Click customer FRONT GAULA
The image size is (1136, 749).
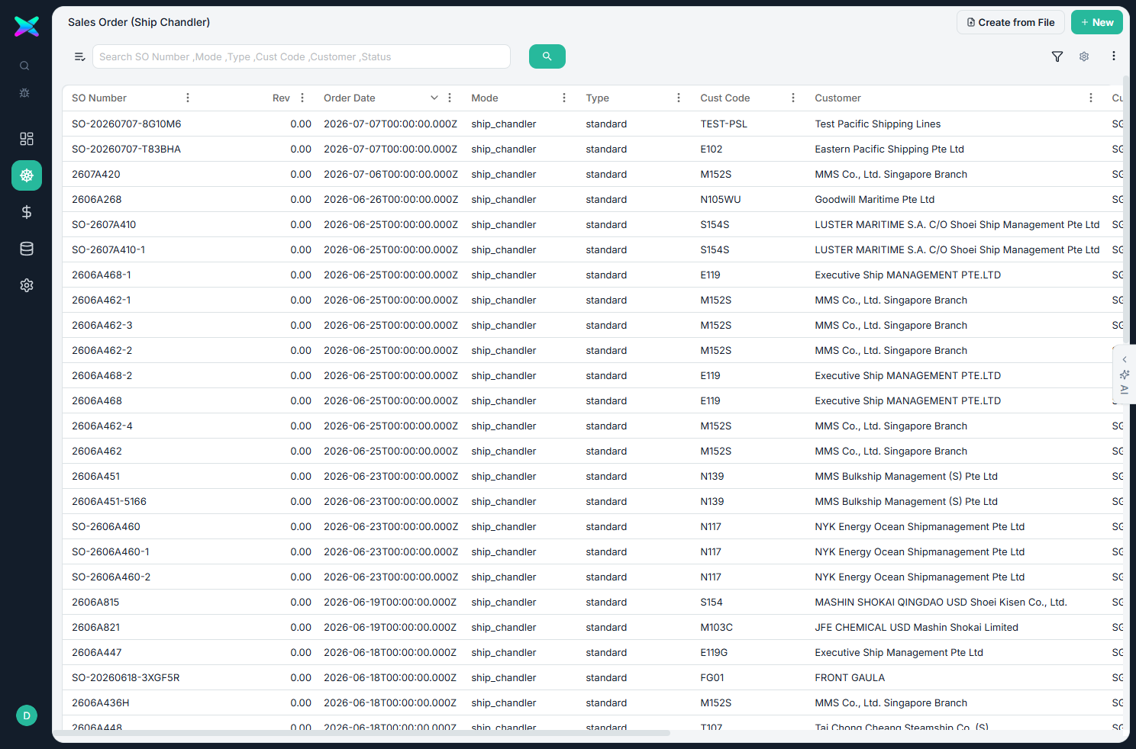point(850,677)
